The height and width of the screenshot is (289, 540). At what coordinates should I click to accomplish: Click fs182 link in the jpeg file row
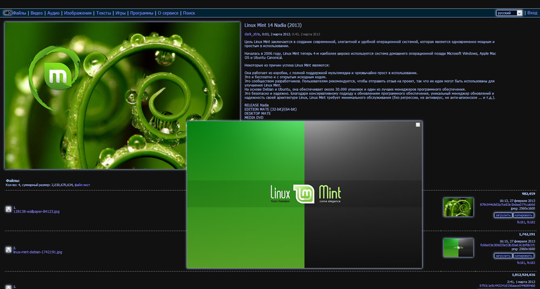click(x=531, y=222)
